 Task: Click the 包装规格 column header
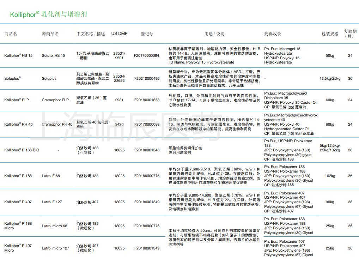[x=330, y=34]
